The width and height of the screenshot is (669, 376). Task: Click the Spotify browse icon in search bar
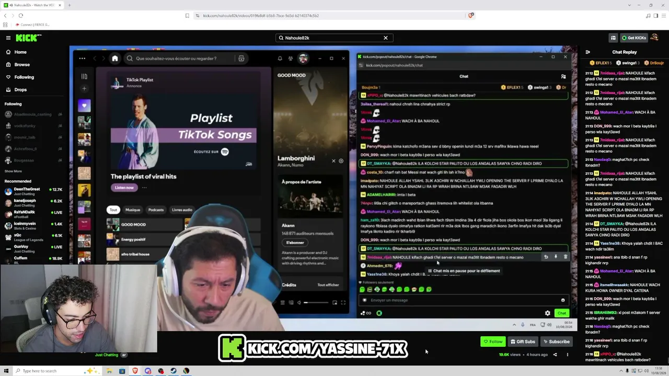[x=241, y=58]
